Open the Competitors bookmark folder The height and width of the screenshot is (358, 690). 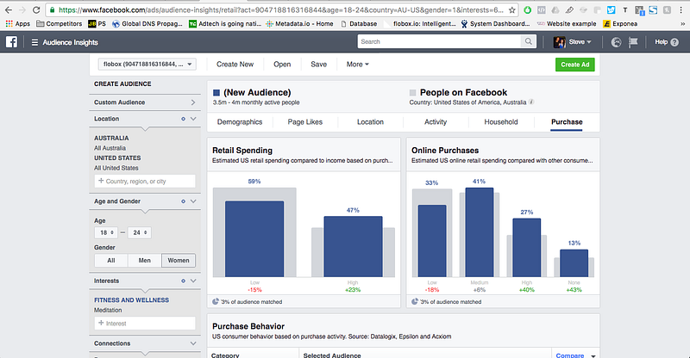coord(59,24)
